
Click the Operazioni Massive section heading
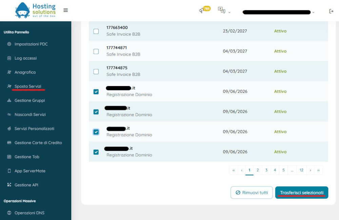pyautogui.click(x=20, y=201)
